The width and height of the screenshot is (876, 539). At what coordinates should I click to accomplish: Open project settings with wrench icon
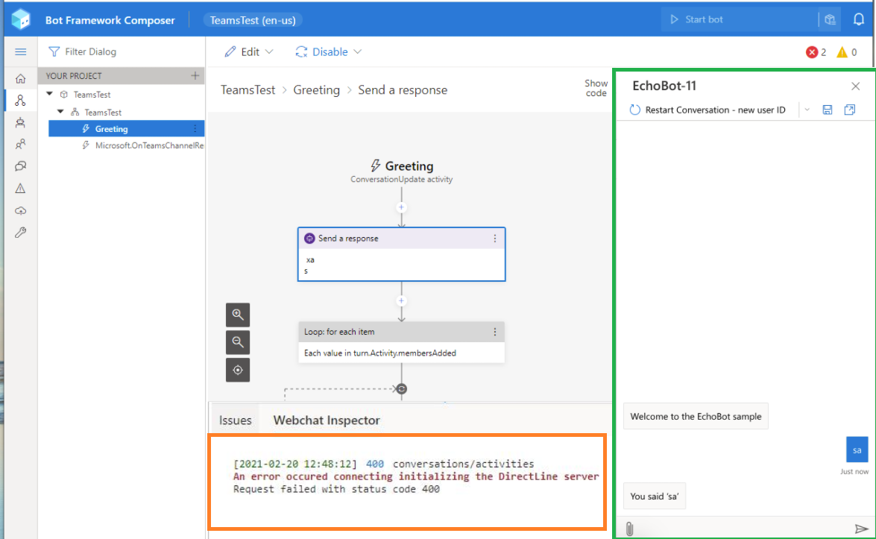click(21, 232)
